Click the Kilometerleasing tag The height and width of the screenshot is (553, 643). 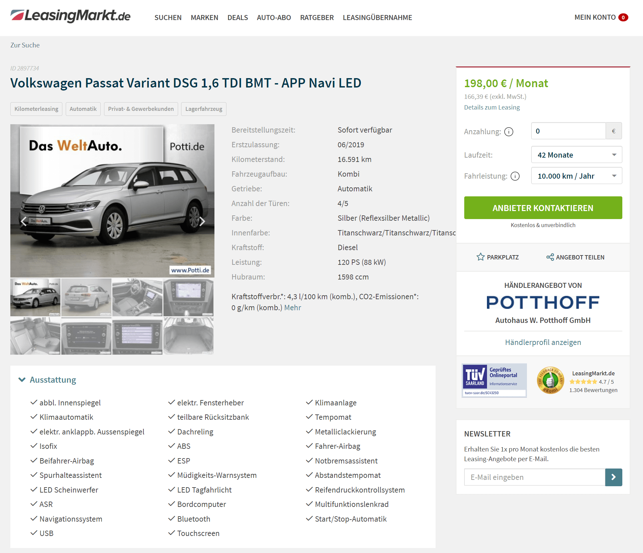36,109
